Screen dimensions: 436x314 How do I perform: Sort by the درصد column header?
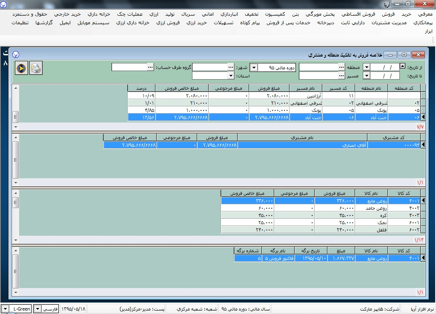(x=141, y=88)
